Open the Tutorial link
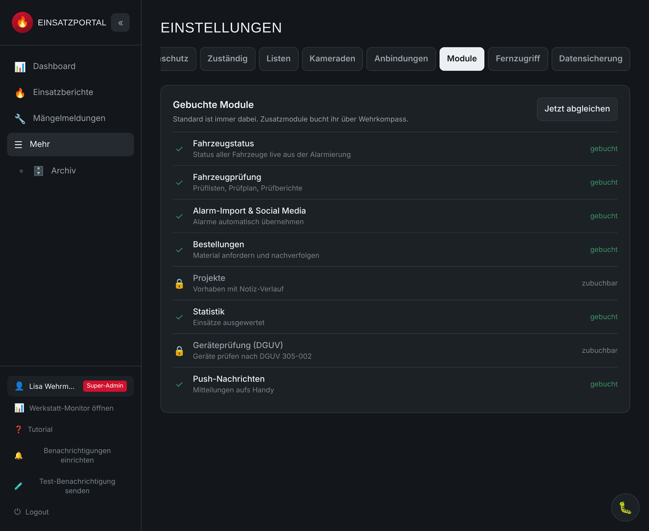The height and width of the screenshot is (531, 649). 70,429
